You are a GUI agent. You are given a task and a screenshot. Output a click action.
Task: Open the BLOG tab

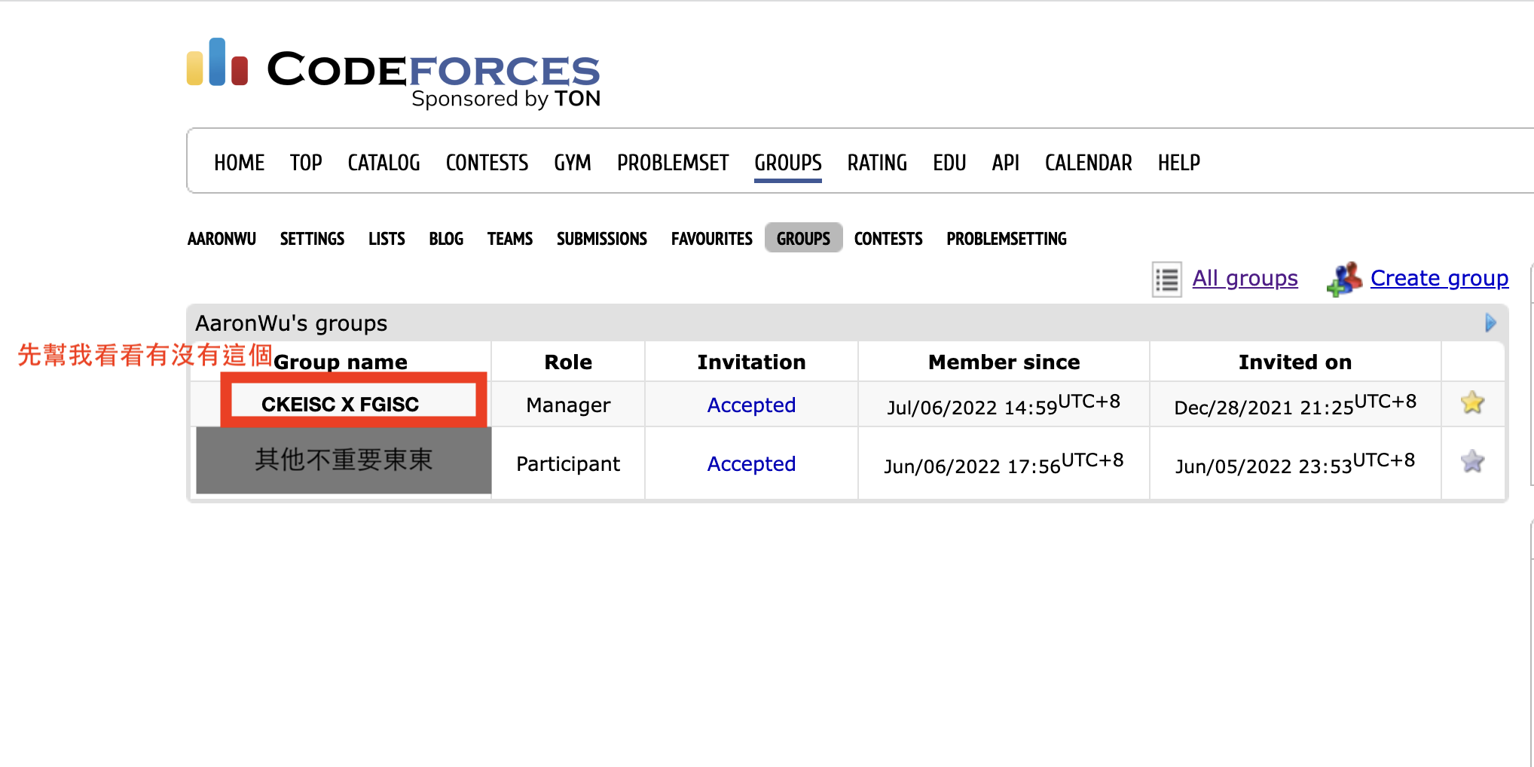(446, 239)
